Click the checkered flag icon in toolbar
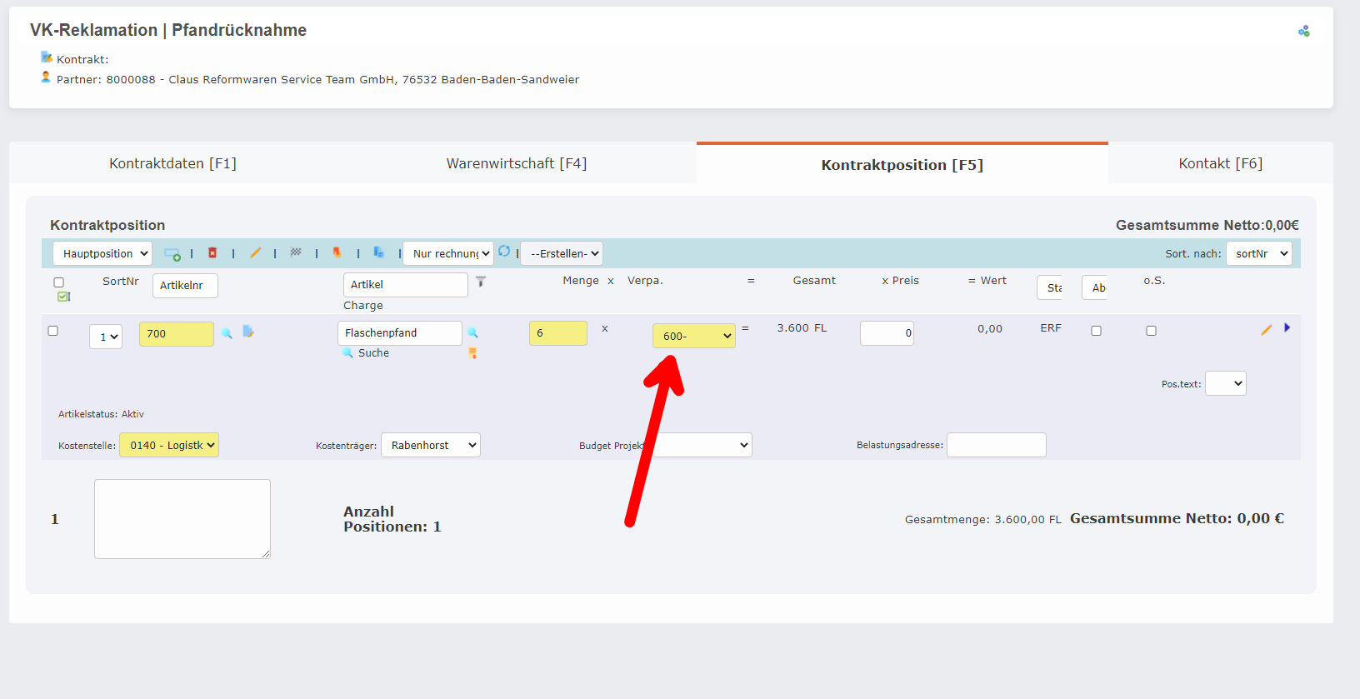This screenshot has width=1360, height=699. 296,252
